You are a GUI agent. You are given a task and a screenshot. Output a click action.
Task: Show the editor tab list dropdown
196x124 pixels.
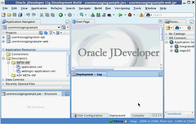(160, 21)
